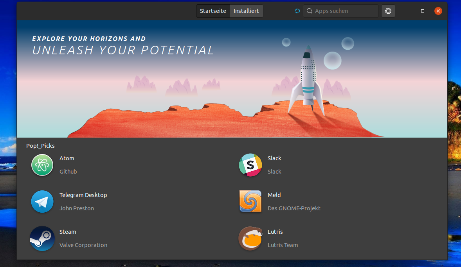Open the Telegram Desktop title
This screenshot has height=267, width=461.
pos(83,195)
